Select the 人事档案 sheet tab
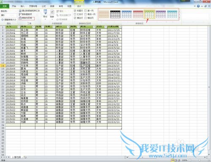The image size is (211, 162). click(16, 157)
